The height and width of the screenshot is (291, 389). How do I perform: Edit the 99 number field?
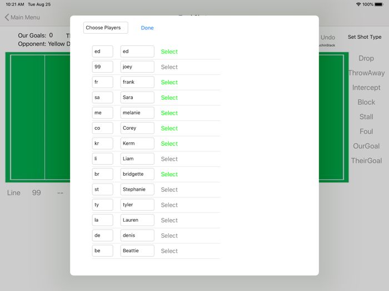click(102, 67)
